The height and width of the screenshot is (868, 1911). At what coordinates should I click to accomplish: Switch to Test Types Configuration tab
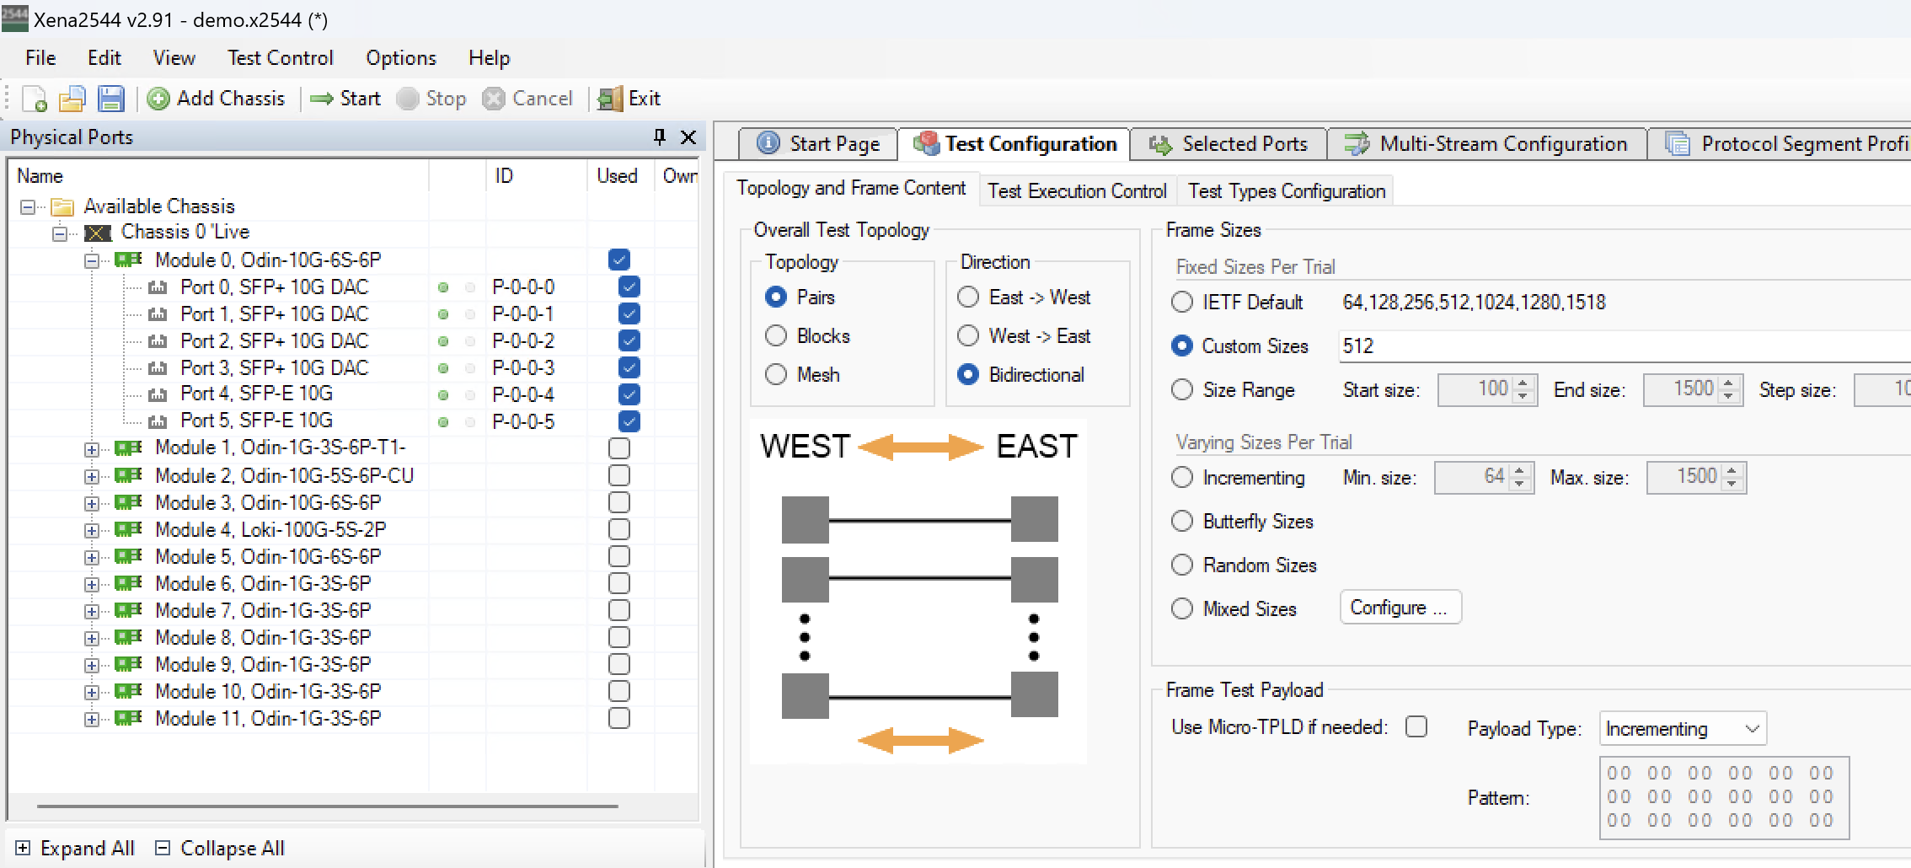click(1287, 191)
